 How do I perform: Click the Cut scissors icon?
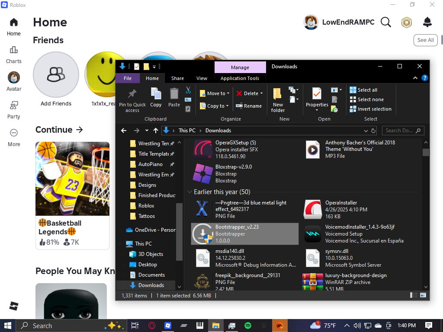coord(188,90)
